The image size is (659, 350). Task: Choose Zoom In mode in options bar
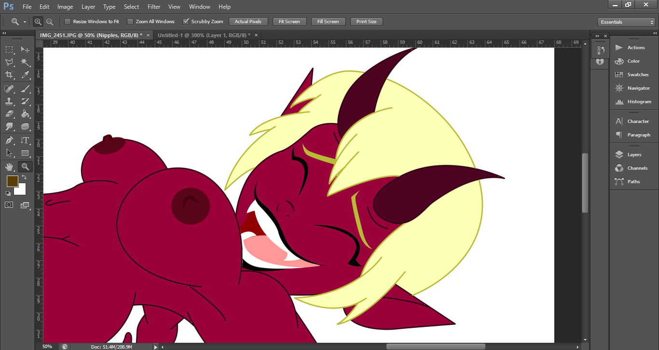pyautogui.click(x=38, y=22)
